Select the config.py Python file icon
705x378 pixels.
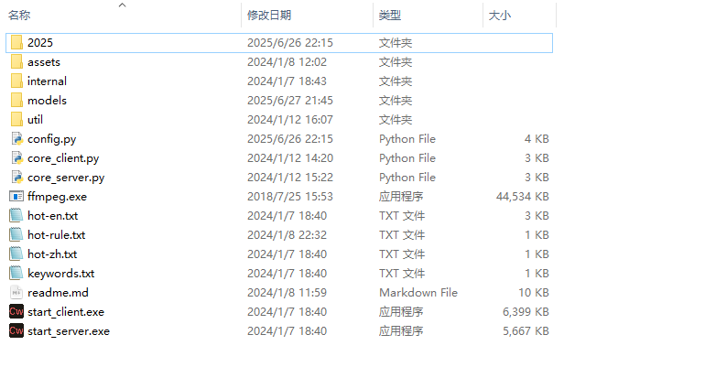coord(16,139)
